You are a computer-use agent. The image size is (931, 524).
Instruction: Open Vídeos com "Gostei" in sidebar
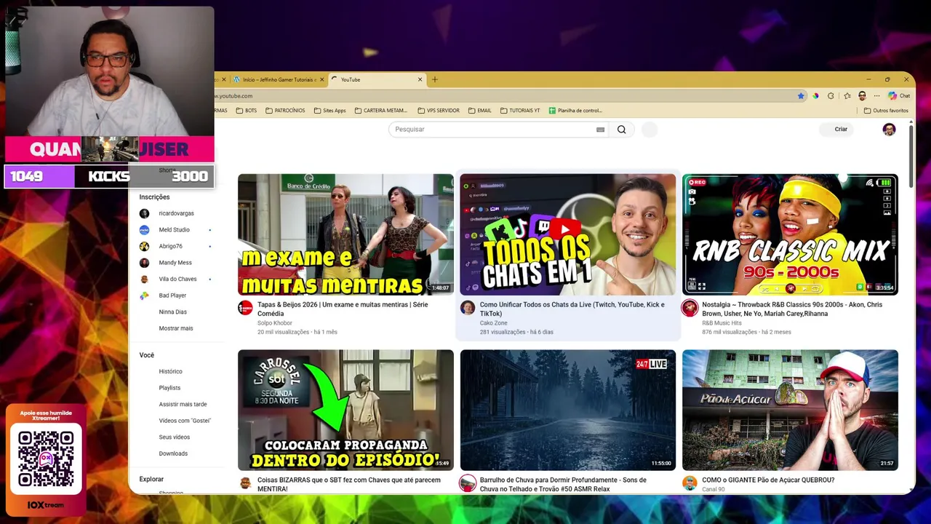[185, 421]
